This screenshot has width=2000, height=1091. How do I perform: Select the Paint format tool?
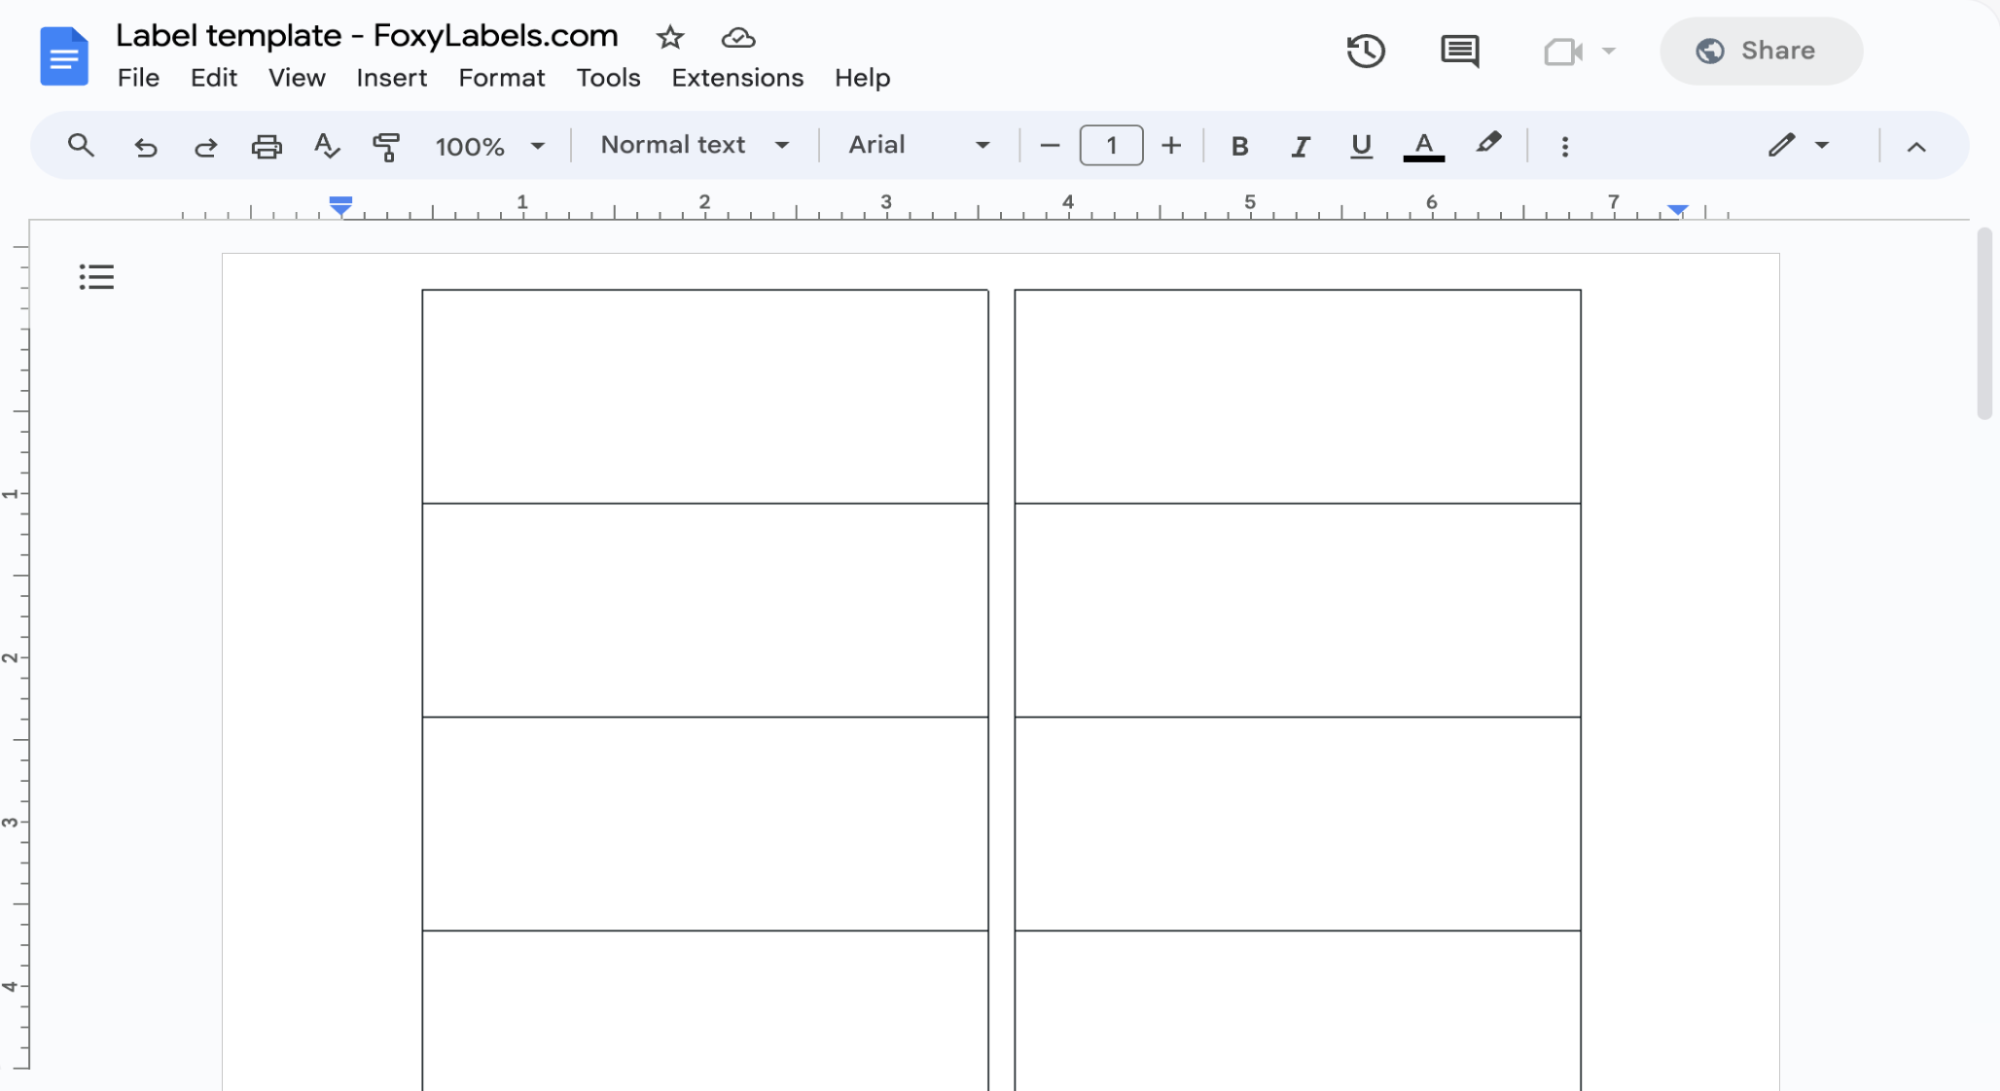387,146
